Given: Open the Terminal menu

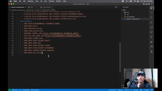Looking at the screenshot, I should (x=51, y=1).
